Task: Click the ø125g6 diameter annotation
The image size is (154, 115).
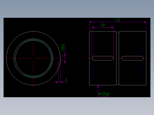Action: [x=104, y=94]
